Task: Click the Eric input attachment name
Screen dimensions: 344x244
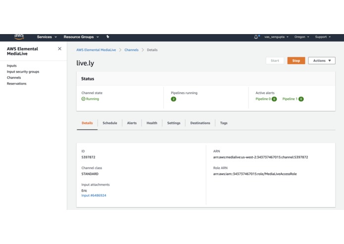Action: click(84, 191)
